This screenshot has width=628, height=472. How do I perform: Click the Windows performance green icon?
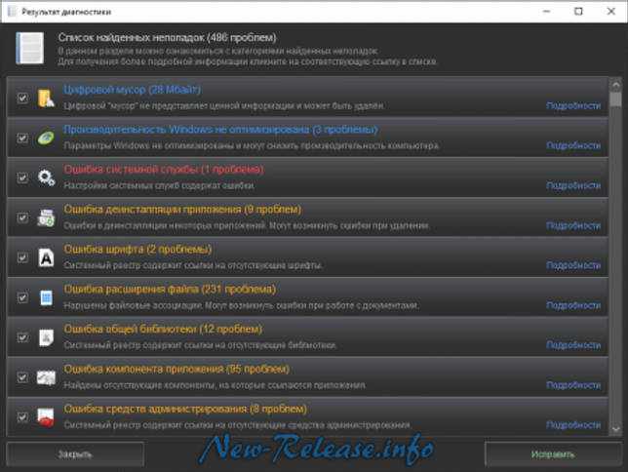pos(46,138)
